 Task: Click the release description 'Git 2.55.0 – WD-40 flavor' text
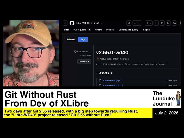click(x=132, y=64)
